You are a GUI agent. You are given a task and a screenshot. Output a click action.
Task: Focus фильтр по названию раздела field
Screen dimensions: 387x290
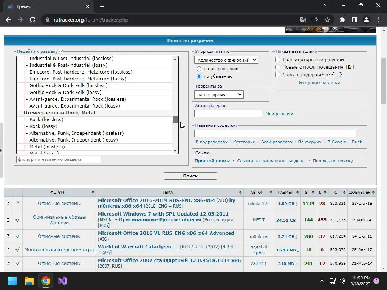pos(59,159)
